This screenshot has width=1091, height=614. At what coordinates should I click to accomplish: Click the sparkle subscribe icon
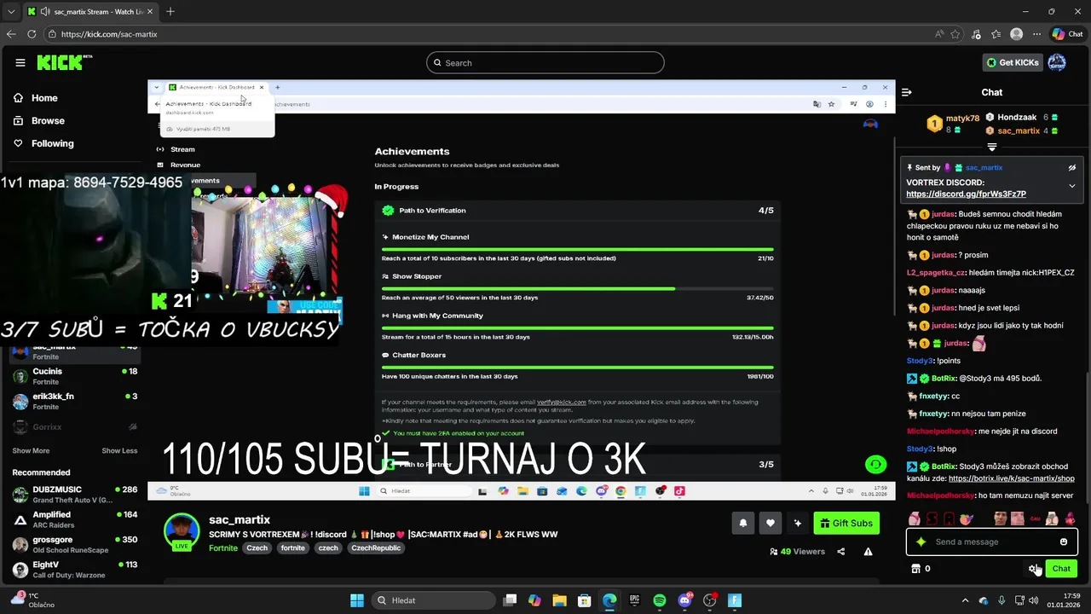797,524
